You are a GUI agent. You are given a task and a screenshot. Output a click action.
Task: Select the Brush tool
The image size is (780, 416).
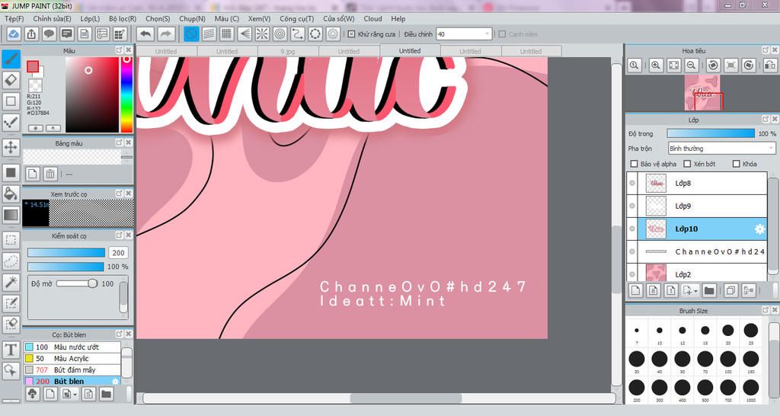tap(11, 59)
